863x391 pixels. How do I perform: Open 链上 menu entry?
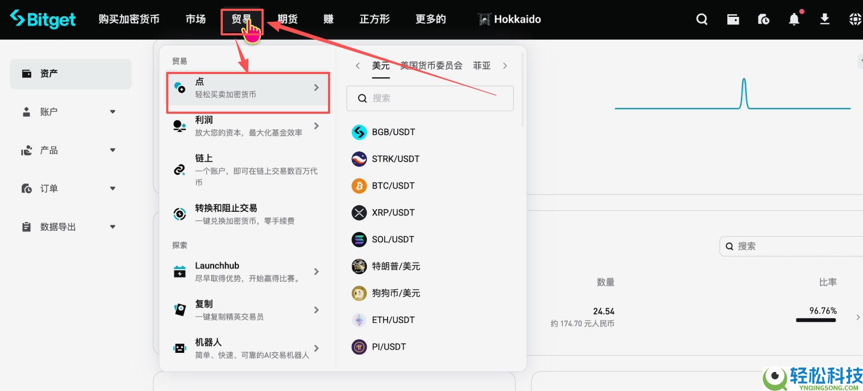(x=248, y=170)
